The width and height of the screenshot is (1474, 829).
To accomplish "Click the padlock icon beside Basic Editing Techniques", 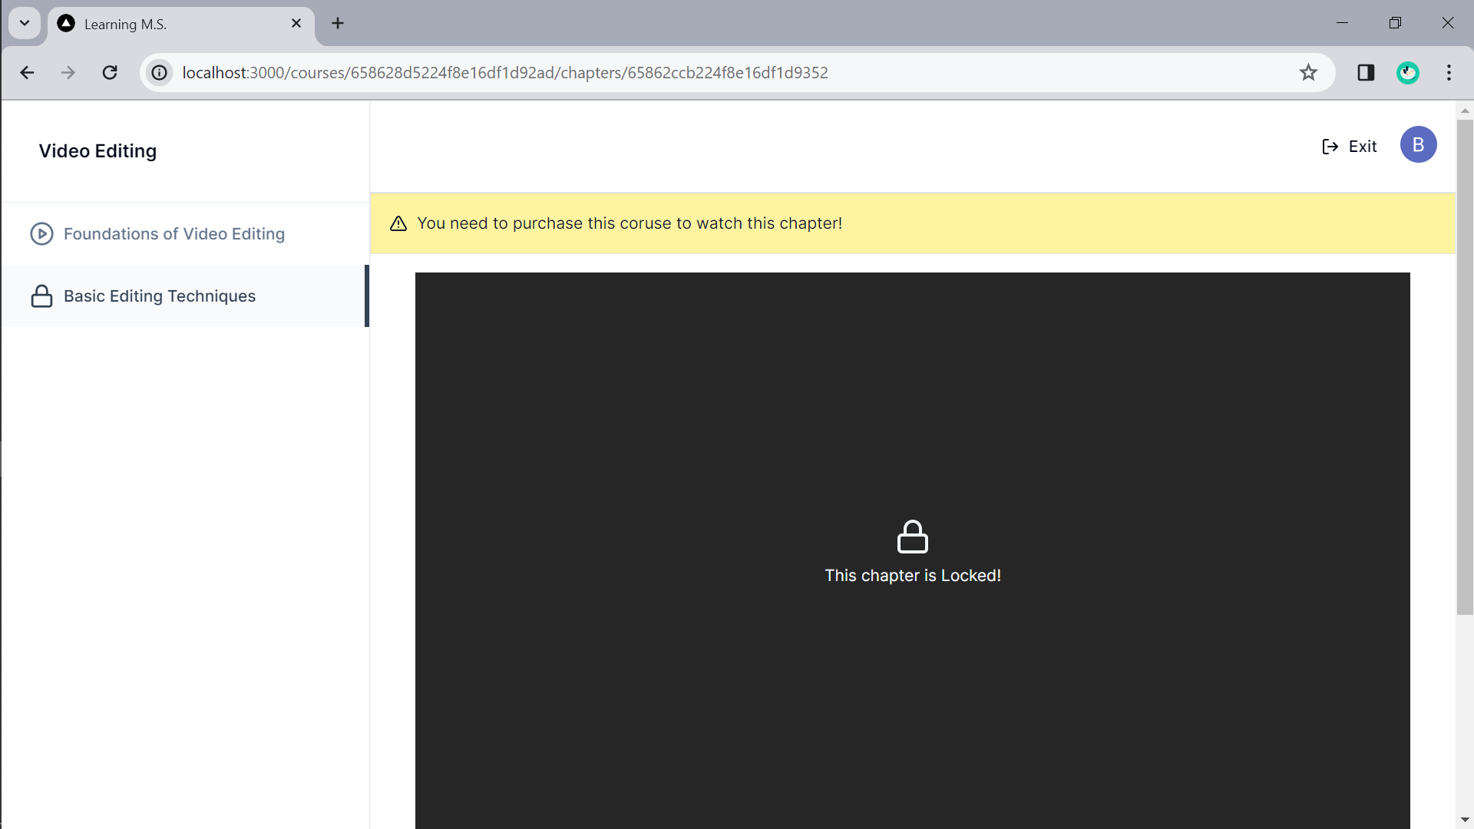I will [x=41, y=296].
